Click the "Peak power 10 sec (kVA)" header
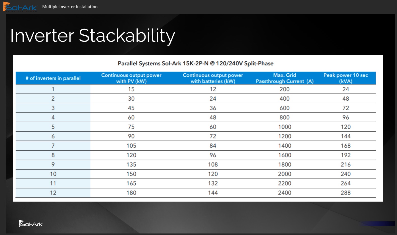 346,78
